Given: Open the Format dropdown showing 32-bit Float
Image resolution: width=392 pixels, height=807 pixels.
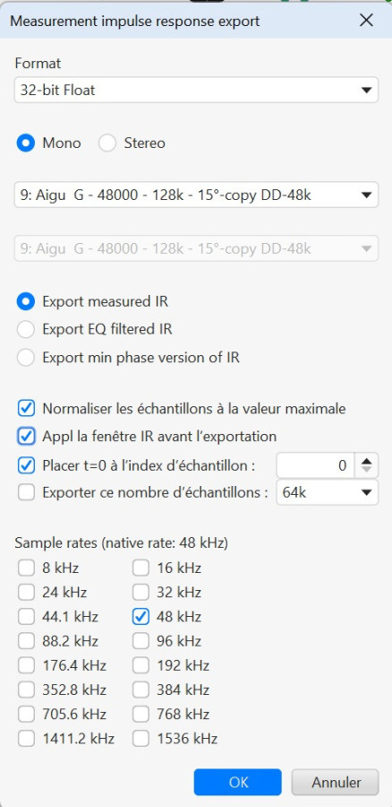Looking at the screenshot, I should click(x=196, y=90).
